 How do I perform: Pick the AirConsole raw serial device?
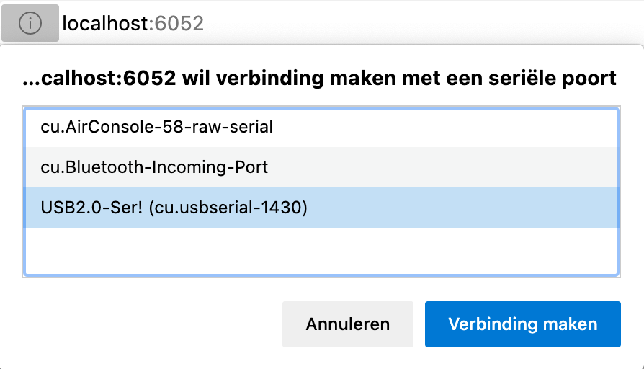[x=321, y=127]
